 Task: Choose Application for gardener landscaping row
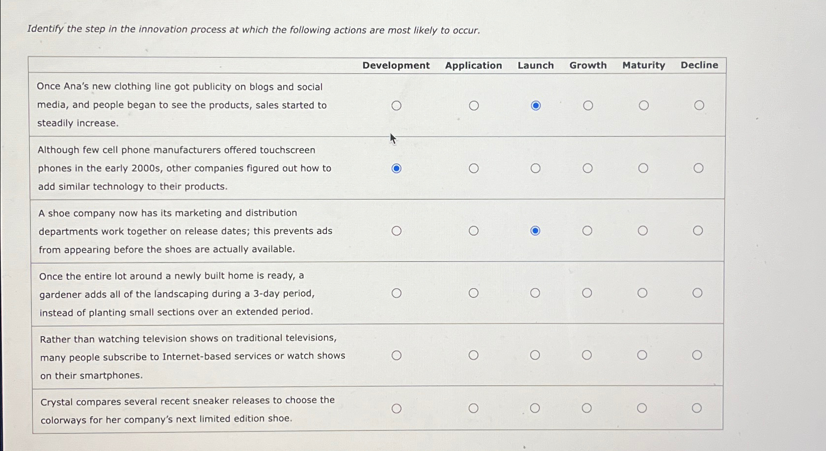click(473, 293)
